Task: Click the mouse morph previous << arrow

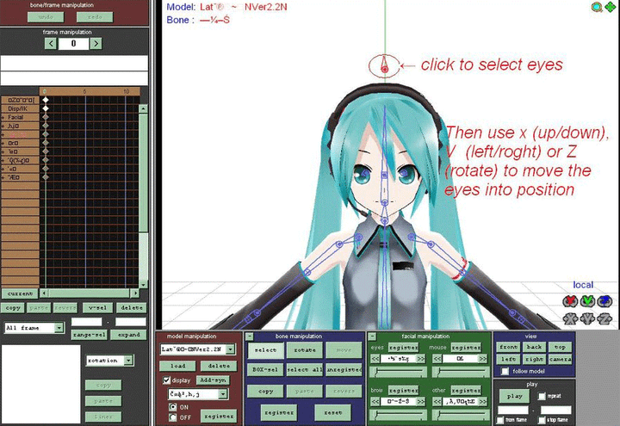Action: point(437,359)
